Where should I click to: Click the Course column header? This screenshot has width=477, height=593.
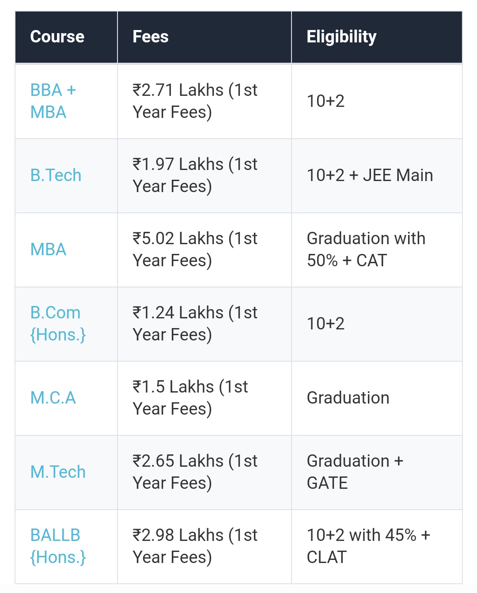pyautogui.click(x=57, y=37)
